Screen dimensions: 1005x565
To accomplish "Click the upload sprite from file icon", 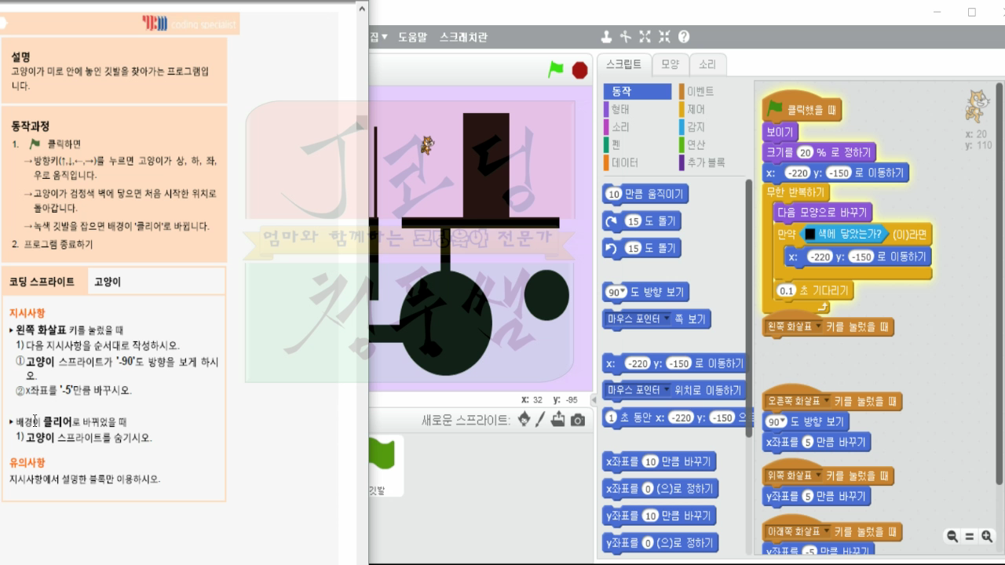I will [x=558, y=420].
